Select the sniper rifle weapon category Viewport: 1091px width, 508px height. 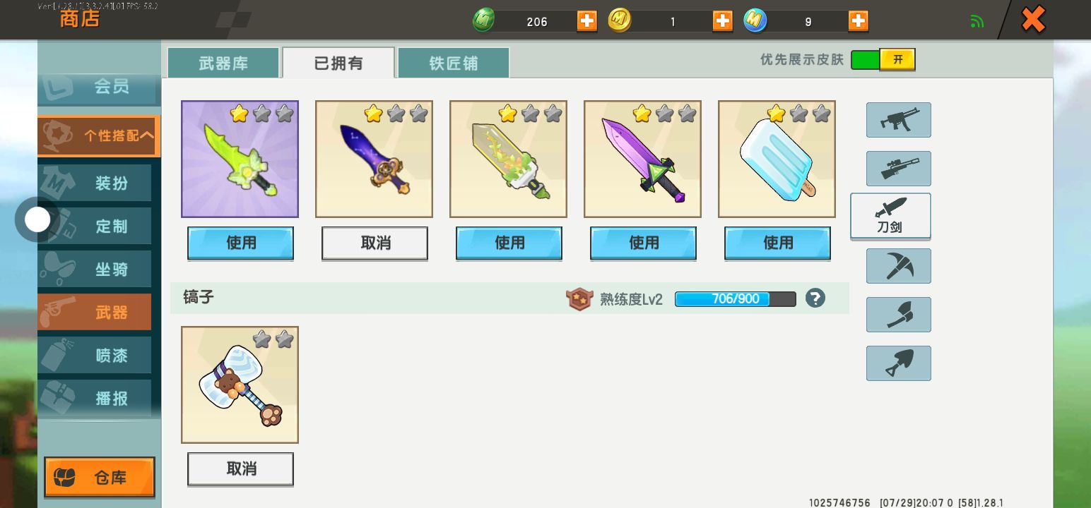point(898,169)
